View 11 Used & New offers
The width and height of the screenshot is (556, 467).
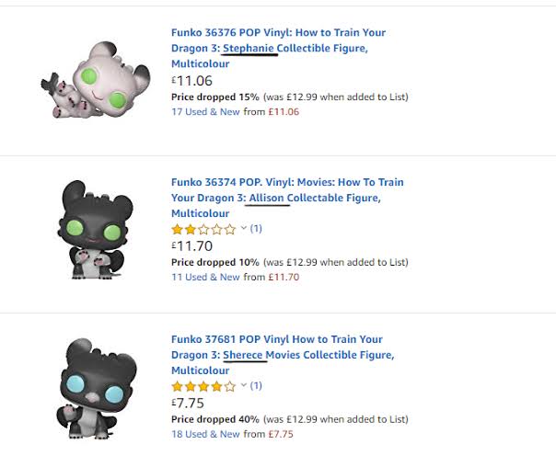tap(205, 277)
